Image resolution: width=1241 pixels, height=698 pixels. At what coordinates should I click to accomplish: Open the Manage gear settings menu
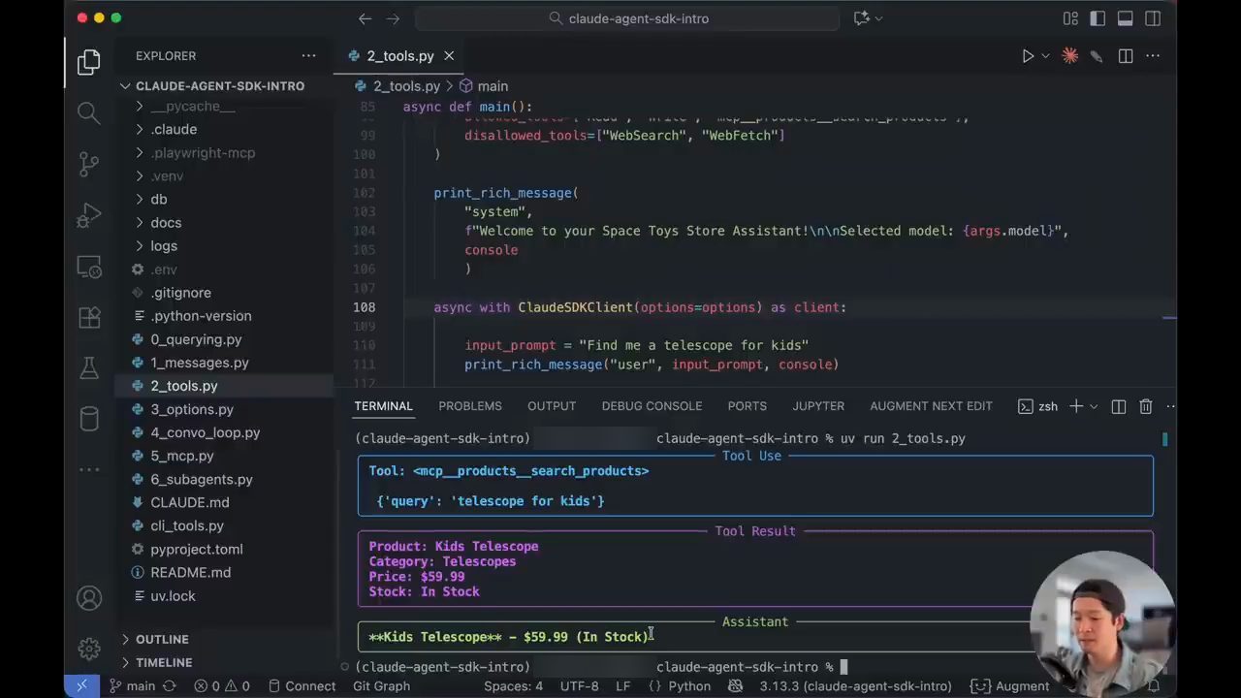(89, 649)
